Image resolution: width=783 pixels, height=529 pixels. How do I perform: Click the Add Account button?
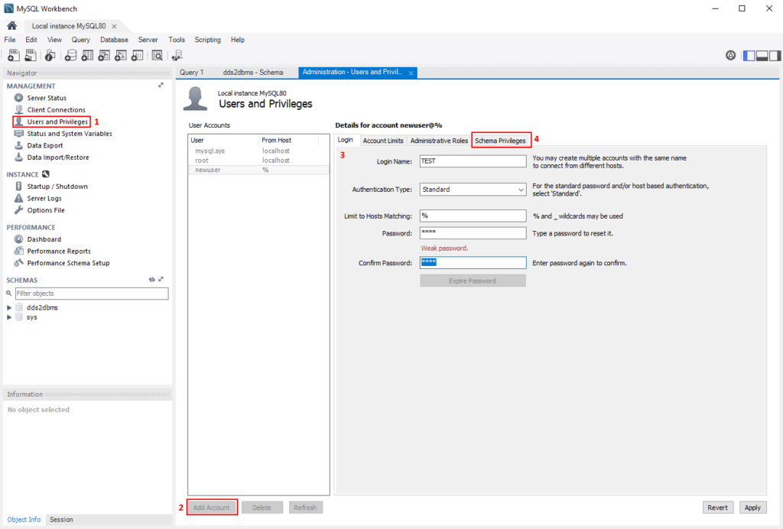click(x=211, y=508)
